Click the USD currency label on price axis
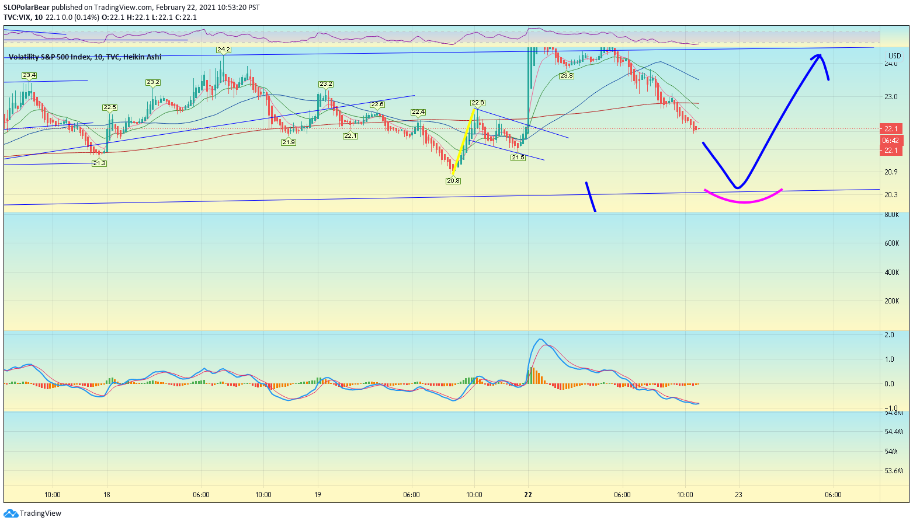This screenshot has height=524, width=913. coord(894,56)
